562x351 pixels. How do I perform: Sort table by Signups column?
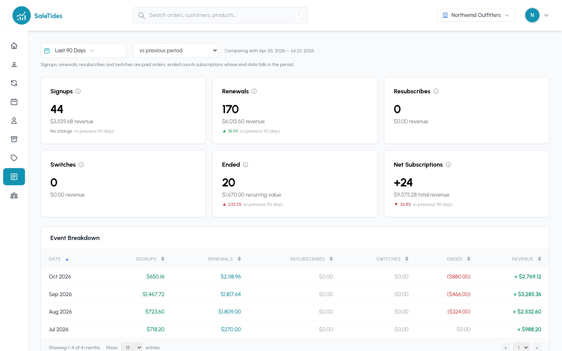(x=150, y=259)
